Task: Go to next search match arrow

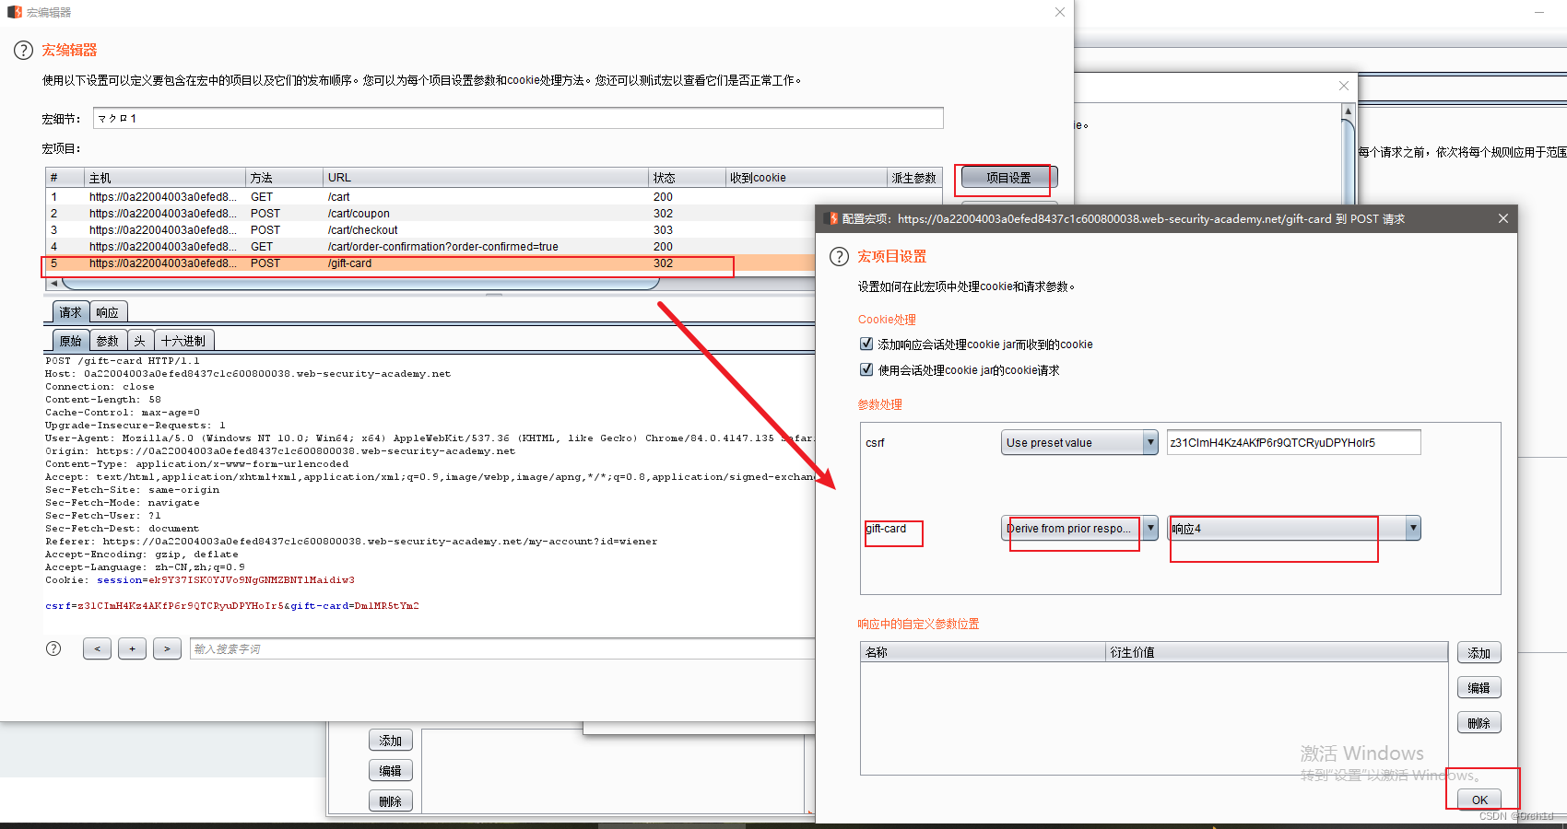Action: (167, 648)
